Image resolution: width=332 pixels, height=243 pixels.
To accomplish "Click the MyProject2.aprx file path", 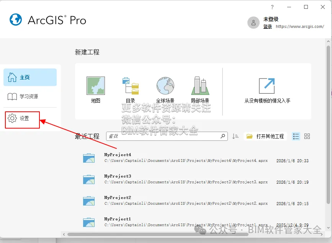I will coord(186,204).
